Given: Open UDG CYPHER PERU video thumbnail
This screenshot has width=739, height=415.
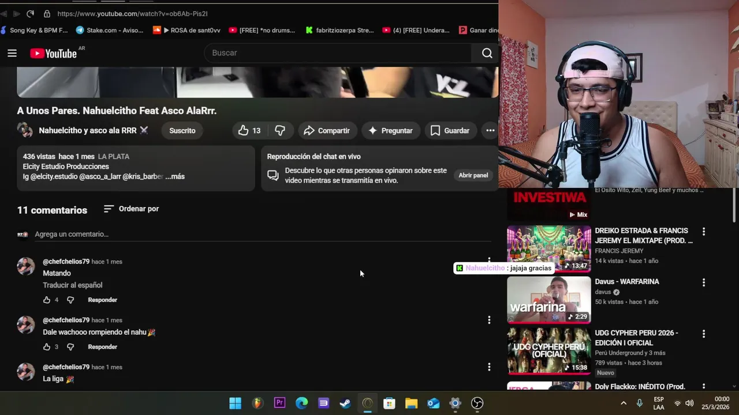Looking at the screenshot, I should tap(549, 351).
